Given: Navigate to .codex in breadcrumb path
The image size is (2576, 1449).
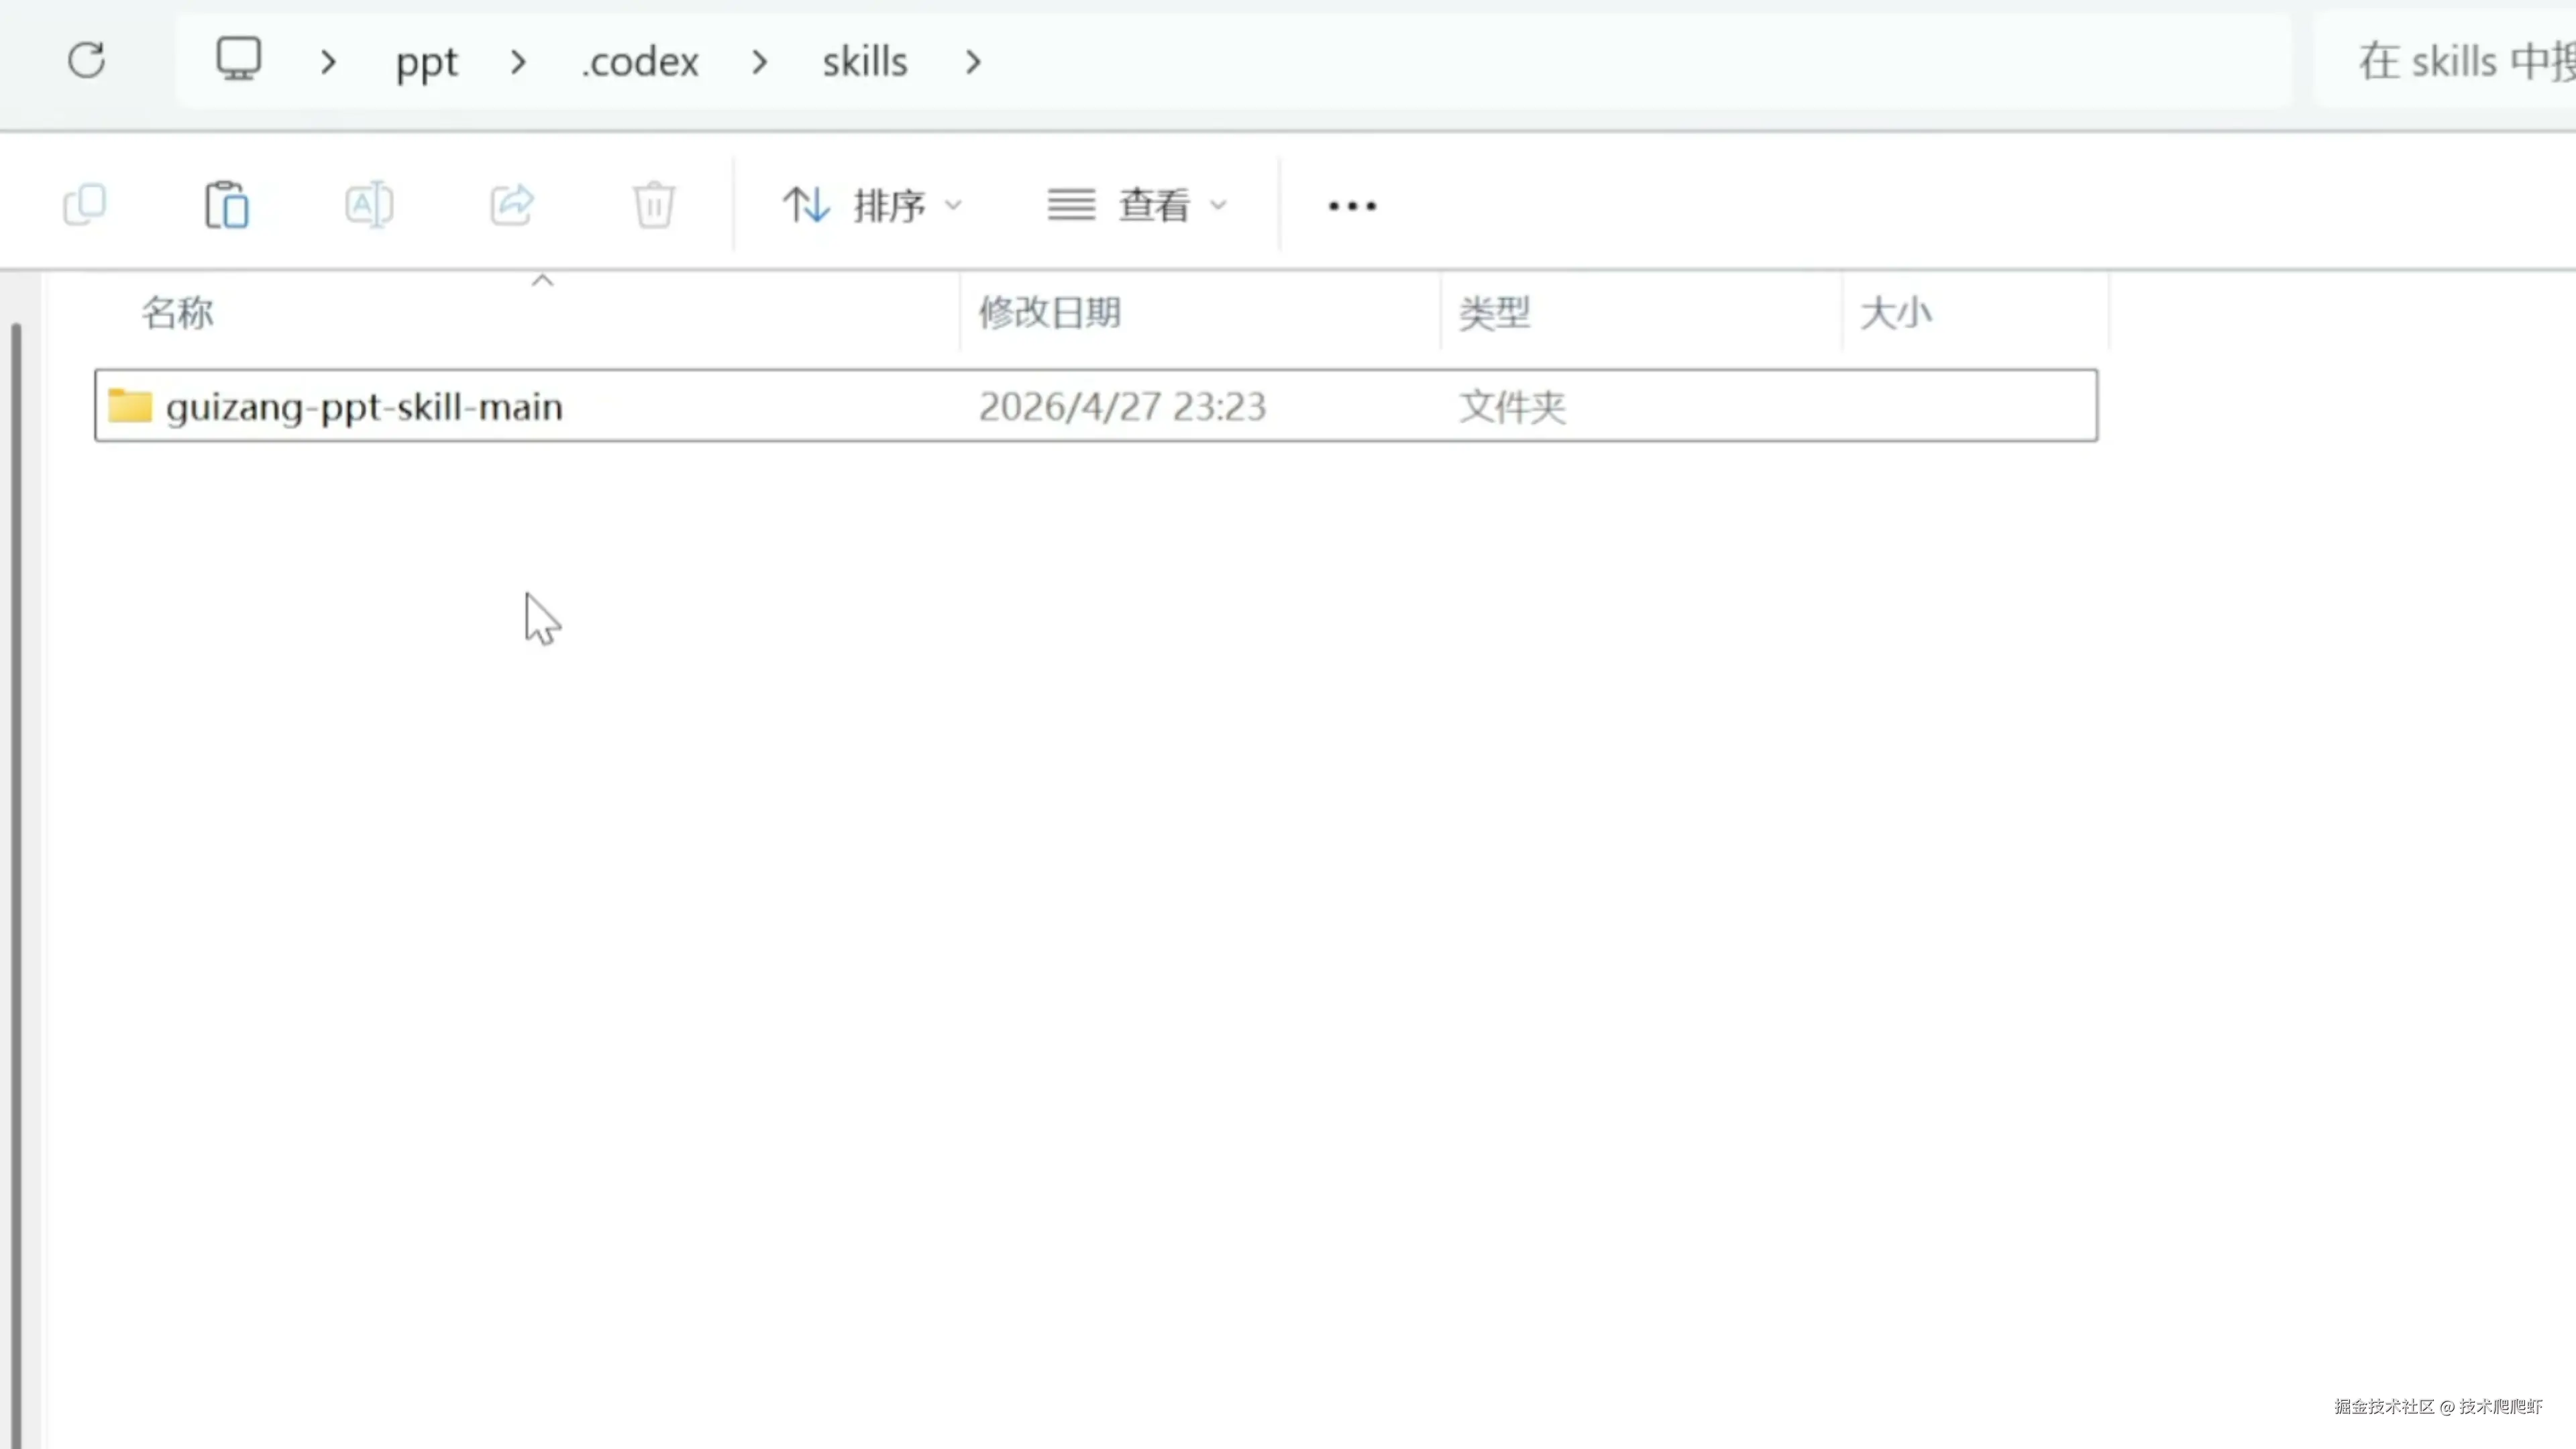Looking at the screenshot, I should [x=640, y=62].
